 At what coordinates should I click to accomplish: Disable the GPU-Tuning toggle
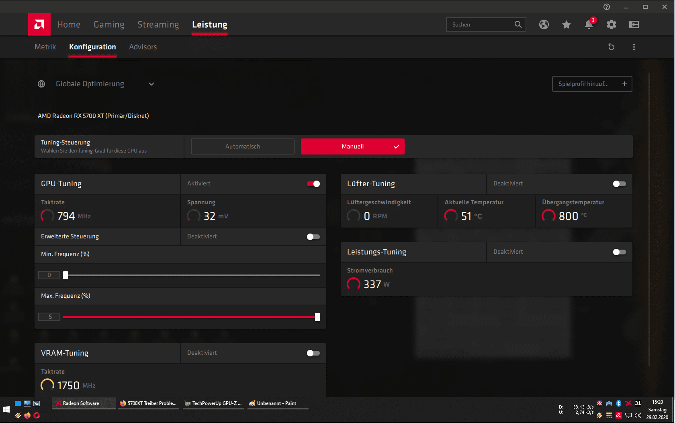pyautogui.click(x=313, y=184)
